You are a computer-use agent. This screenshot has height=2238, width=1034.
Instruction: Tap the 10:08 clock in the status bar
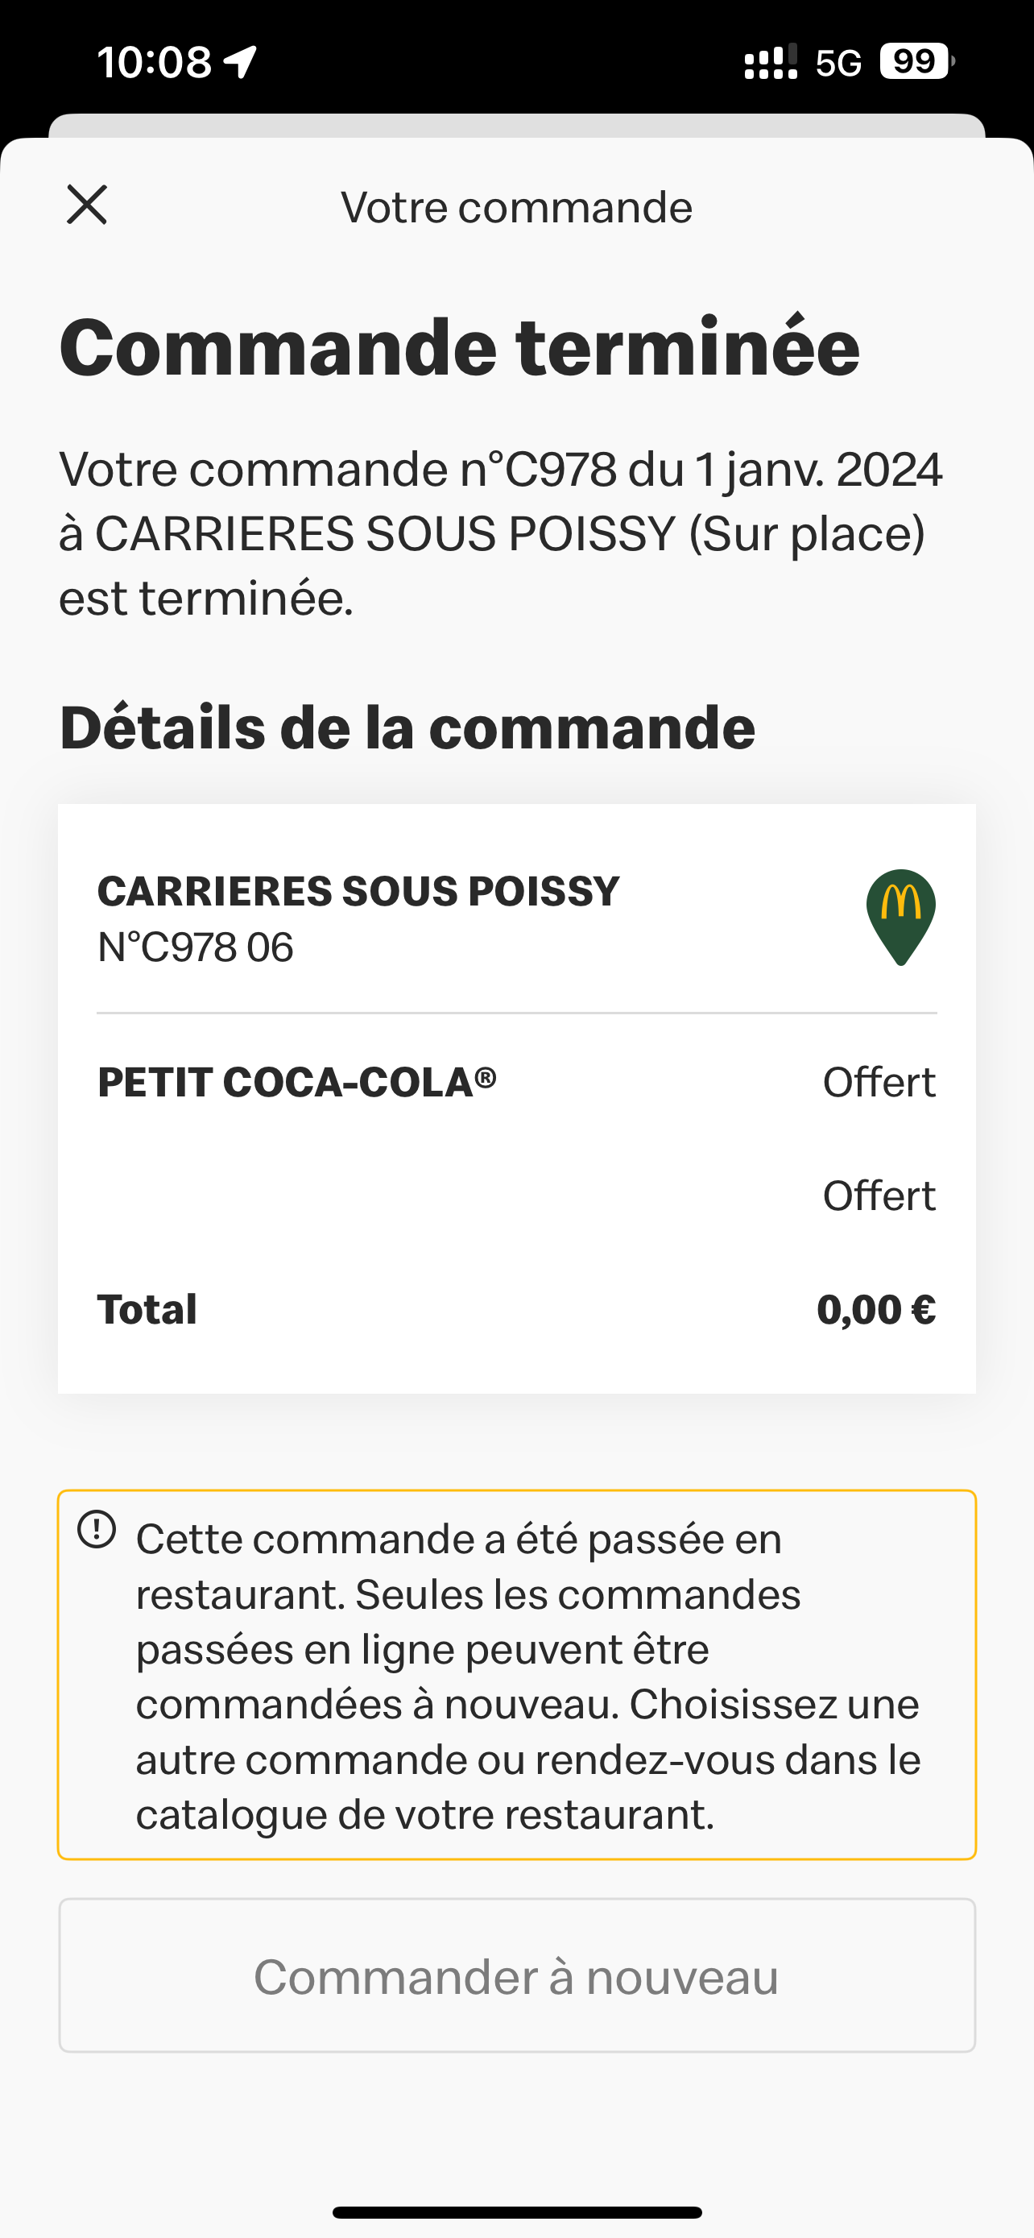[x=155, y=62]
